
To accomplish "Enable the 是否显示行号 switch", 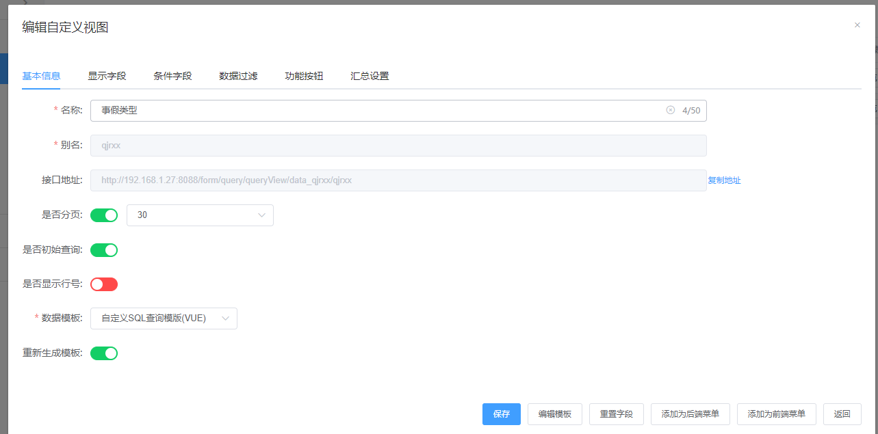I will tap(104, 284).
